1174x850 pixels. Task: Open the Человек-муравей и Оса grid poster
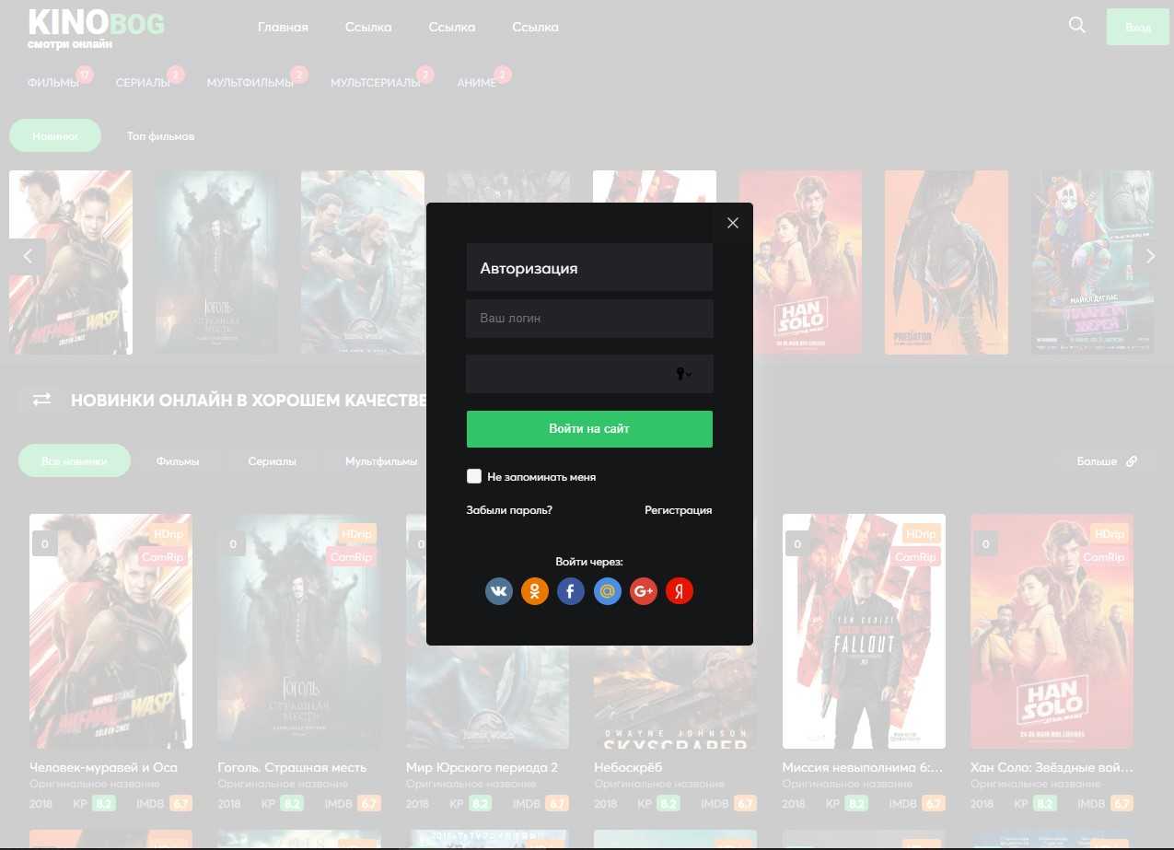[110, 632]
